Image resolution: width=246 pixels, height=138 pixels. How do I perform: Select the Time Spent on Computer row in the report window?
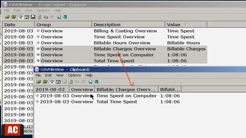(x=105, y=55)
